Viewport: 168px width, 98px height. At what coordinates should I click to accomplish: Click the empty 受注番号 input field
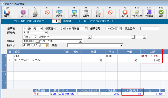[x=150, y=29]
